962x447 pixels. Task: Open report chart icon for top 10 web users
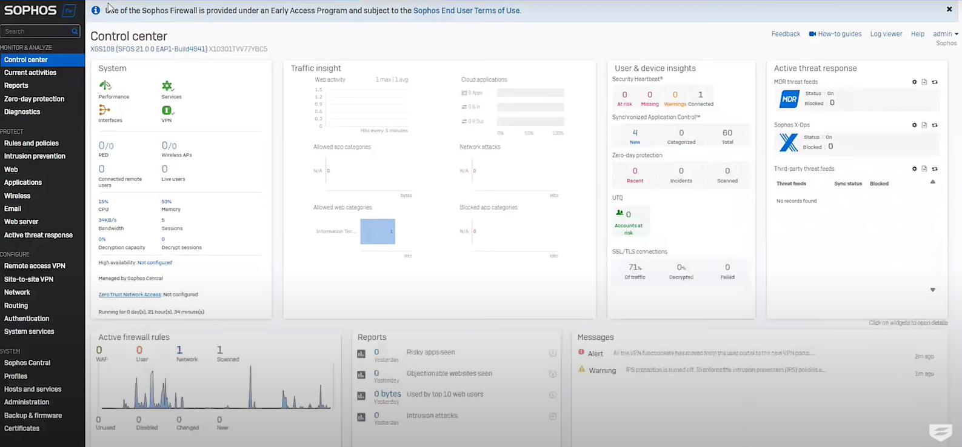tap(361, 396)
